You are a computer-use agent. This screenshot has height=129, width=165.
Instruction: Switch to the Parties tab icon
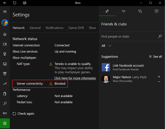(x=123, y=11)
